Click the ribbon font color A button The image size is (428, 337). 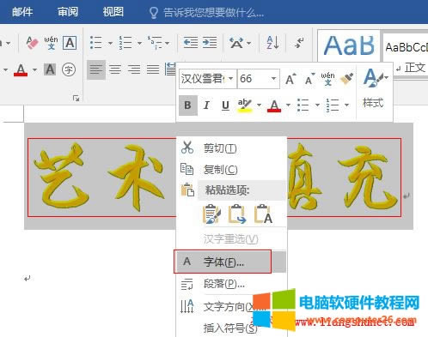pyautogui.click(x=21, y=69)
